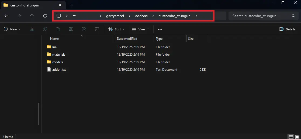Refresh the current folder view
This screenshot has height=139, width=301.
pyautogui.click(x=45, y=16)
